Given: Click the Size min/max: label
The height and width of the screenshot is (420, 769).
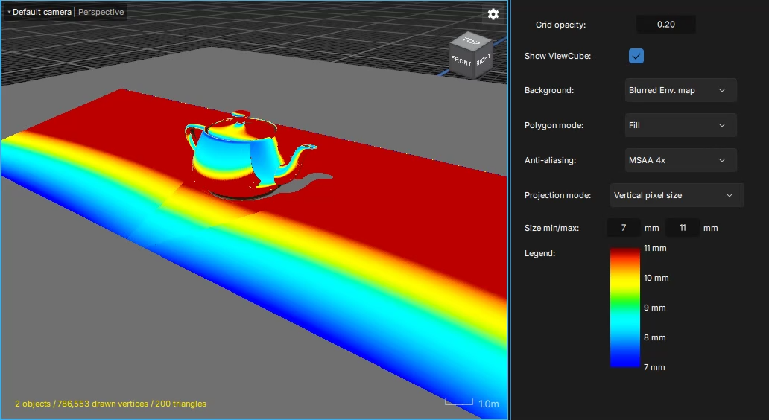Looking at the screenshot, I should (551, 228).
